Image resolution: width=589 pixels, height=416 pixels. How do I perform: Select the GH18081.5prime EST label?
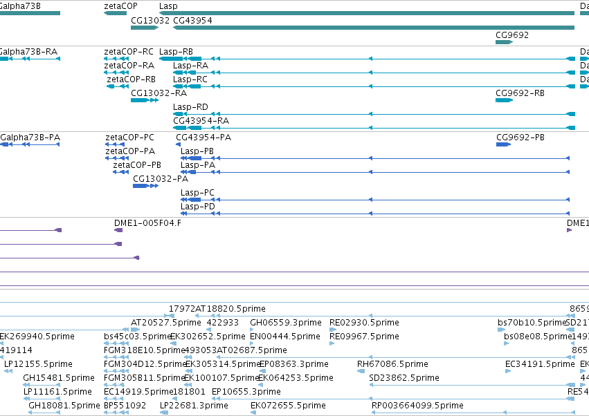click(x=64, y=406)
